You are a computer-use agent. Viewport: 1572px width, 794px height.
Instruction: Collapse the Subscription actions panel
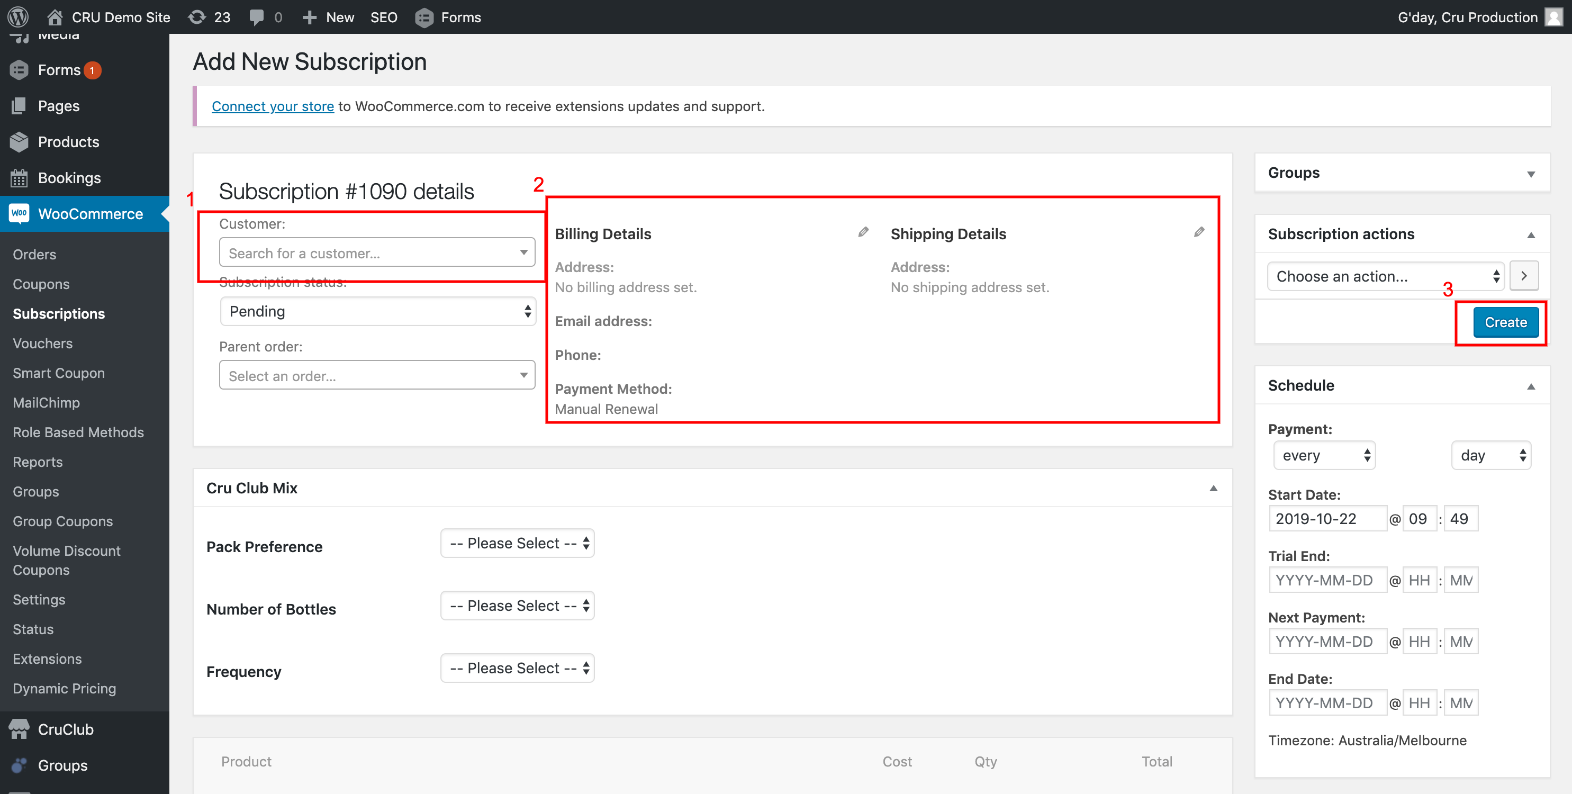pyautogui.click(x=1531, y=235)
